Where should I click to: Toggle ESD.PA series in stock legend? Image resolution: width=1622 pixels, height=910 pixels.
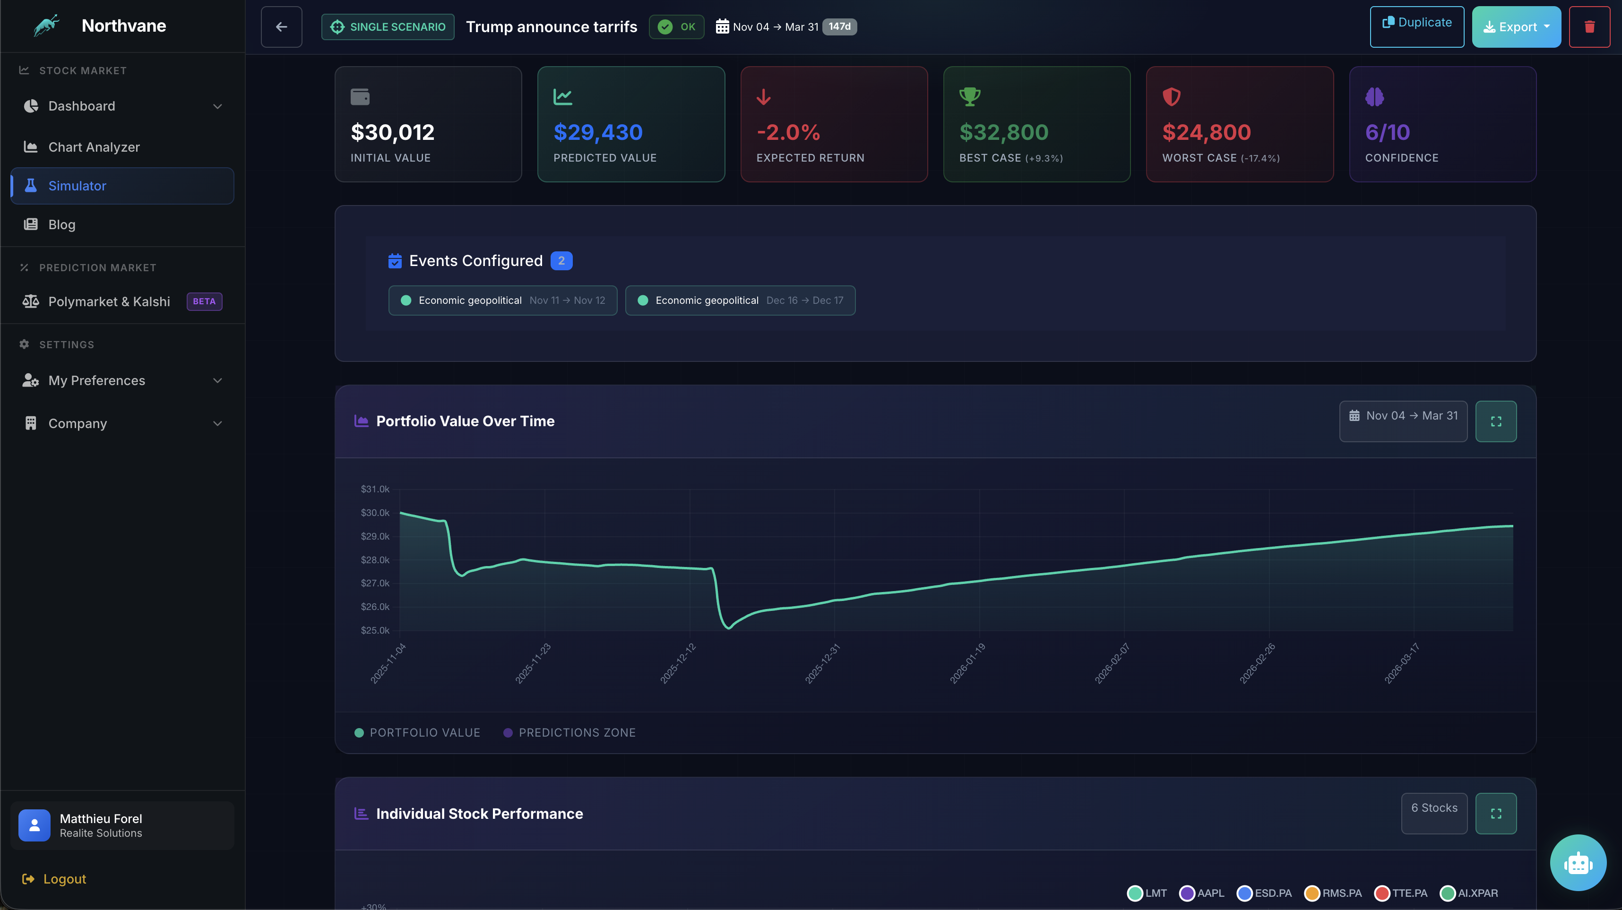[1264, 893]
